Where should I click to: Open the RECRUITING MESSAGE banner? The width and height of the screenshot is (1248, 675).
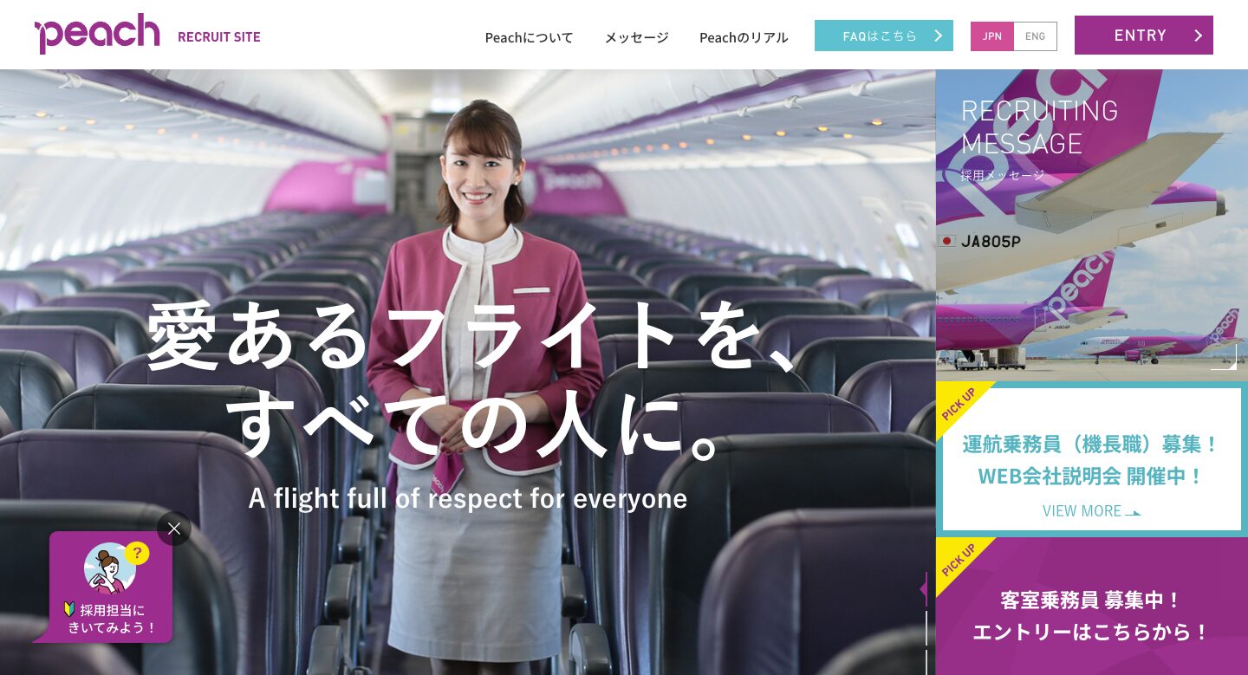click(x=1092, y=225)
